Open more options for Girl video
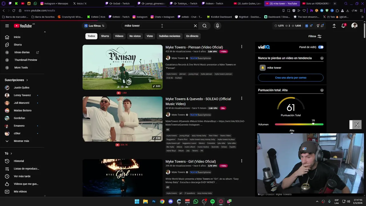The height and width of the screenshot is (206, 366). [x=242, y=161]
